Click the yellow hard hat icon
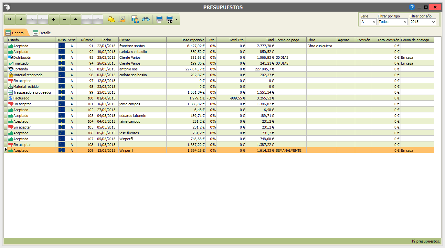445x248 pixels. 111,19
